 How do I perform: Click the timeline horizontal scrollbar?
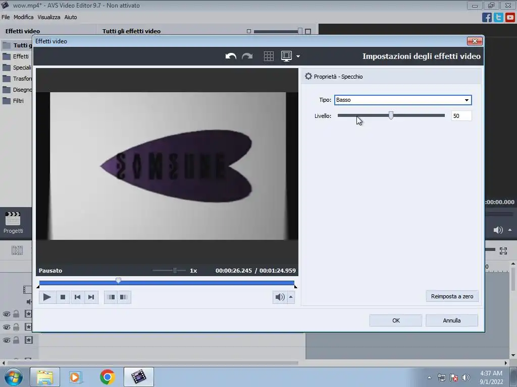152,363
